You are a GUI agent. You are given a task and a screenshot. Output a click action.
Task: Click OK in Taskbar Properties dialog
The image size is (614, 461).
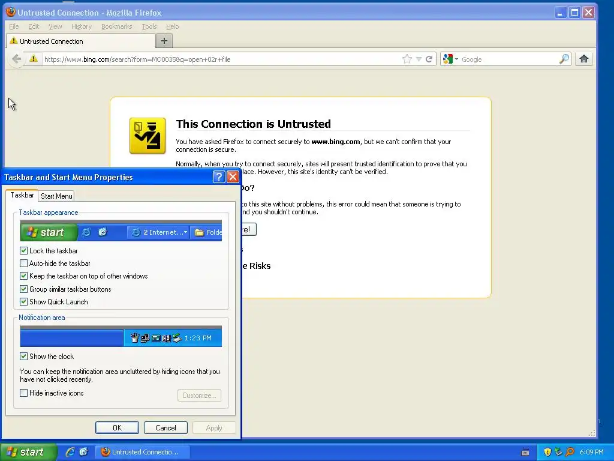[x=117, y=427]
